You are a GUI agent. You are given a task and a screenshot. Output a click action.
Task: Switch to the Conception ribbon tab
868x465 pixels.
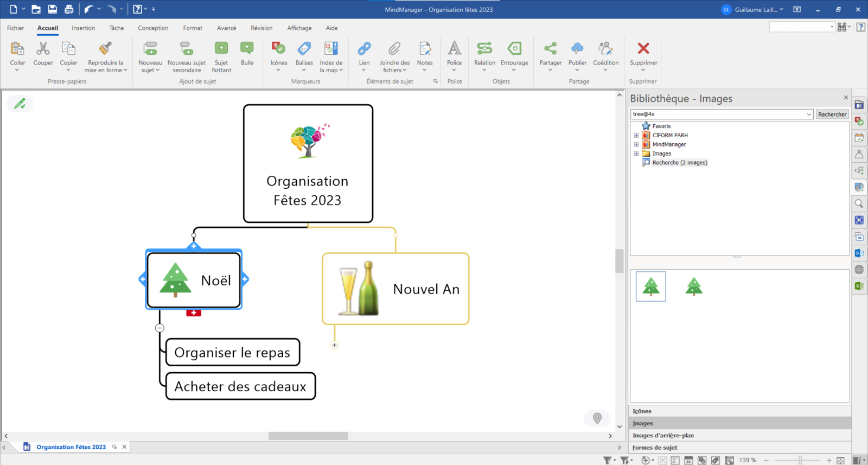[153, 28]
